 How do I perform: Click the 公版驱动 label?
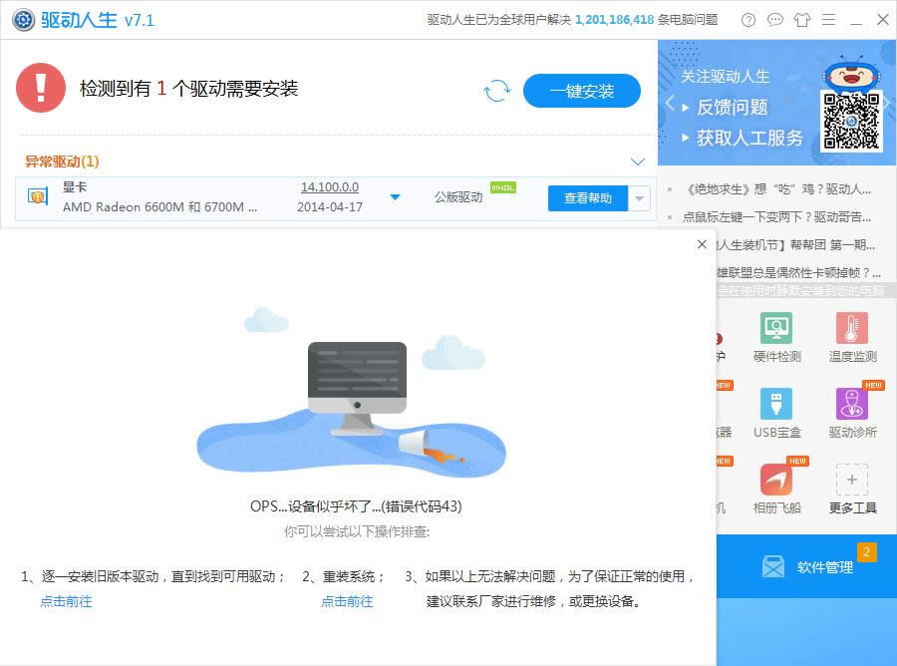pos(458,197)
